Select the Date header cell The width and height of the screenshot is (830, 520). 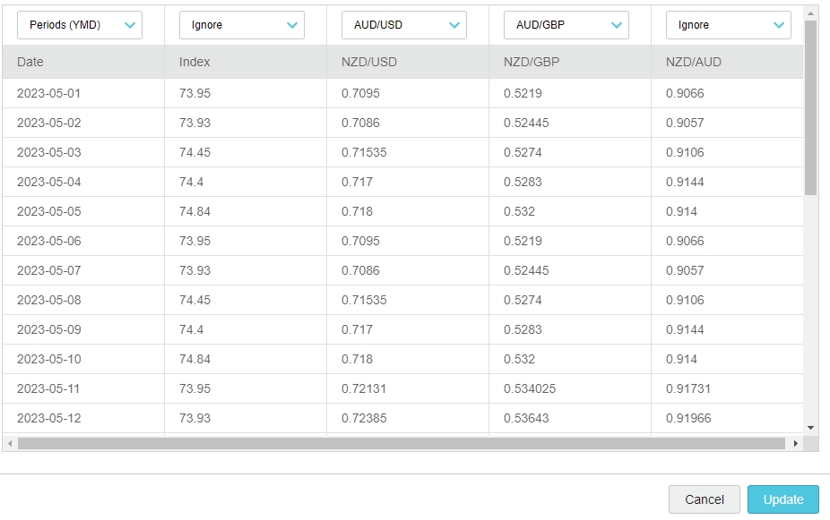tap(83, 62)
